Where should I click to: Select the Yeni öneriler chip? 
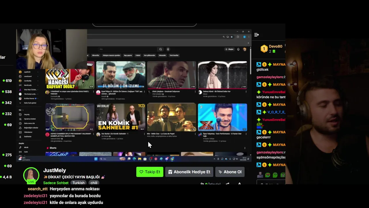point(174,55)
